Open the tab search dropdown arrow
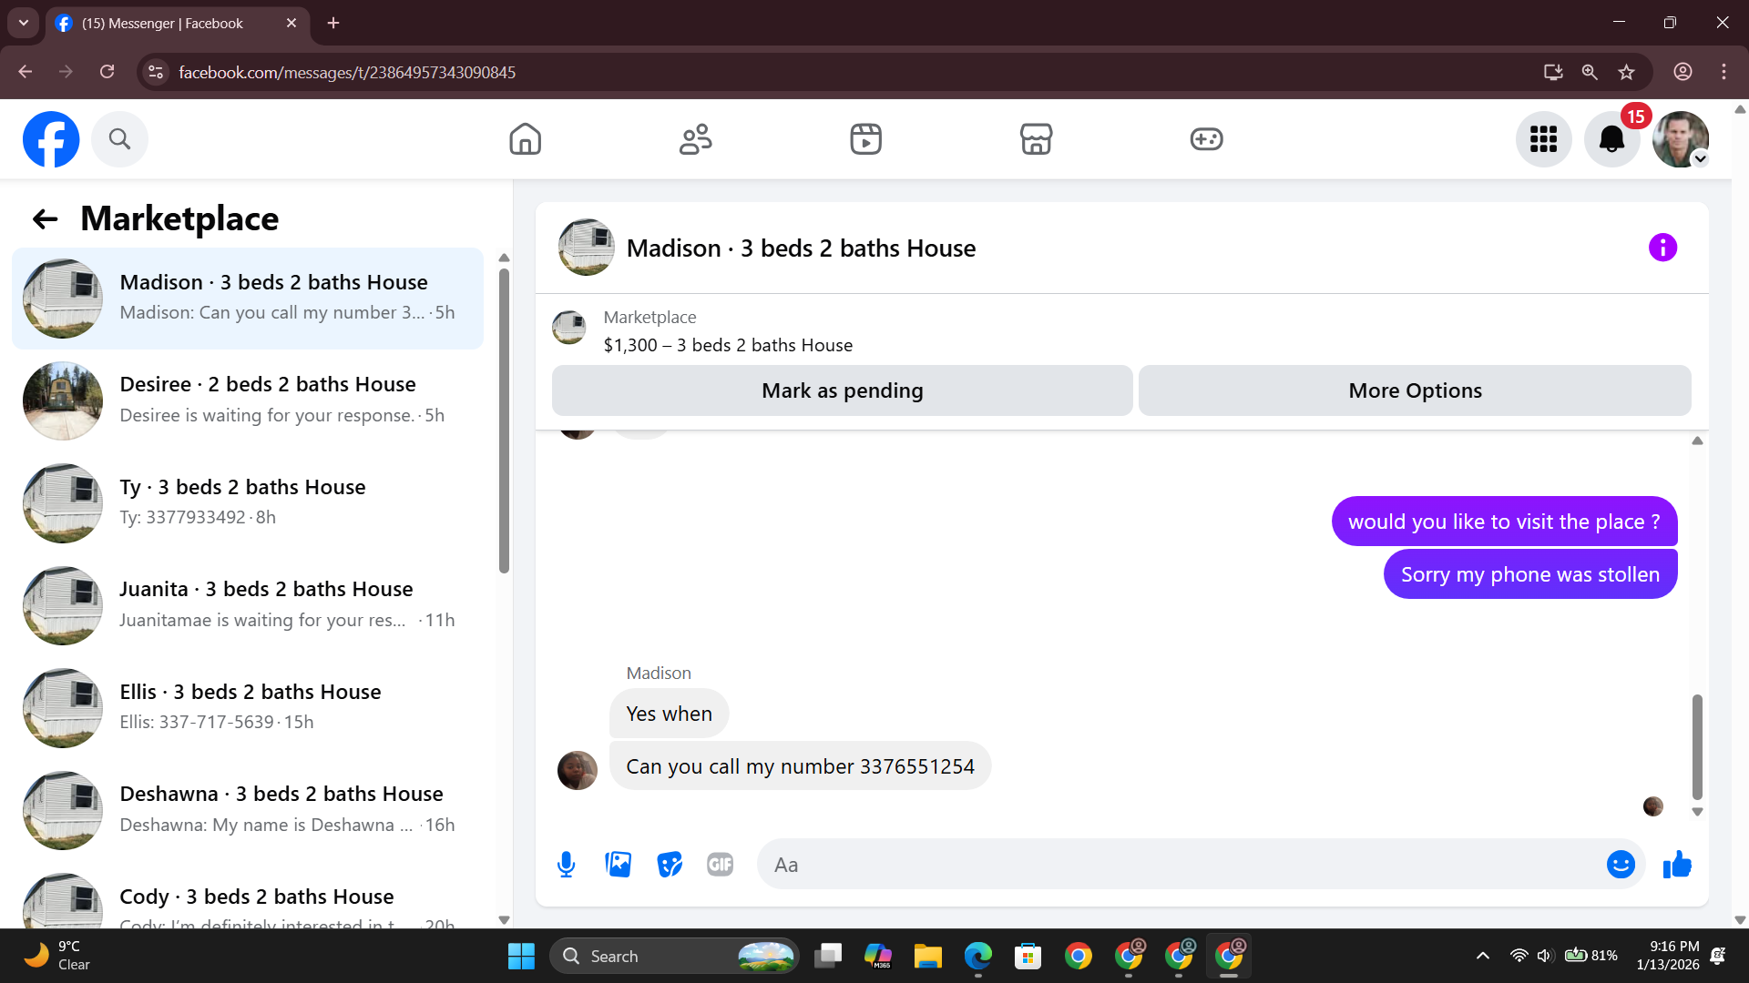Viewport: 1749px width, 983px height. [x=24, y=23]
